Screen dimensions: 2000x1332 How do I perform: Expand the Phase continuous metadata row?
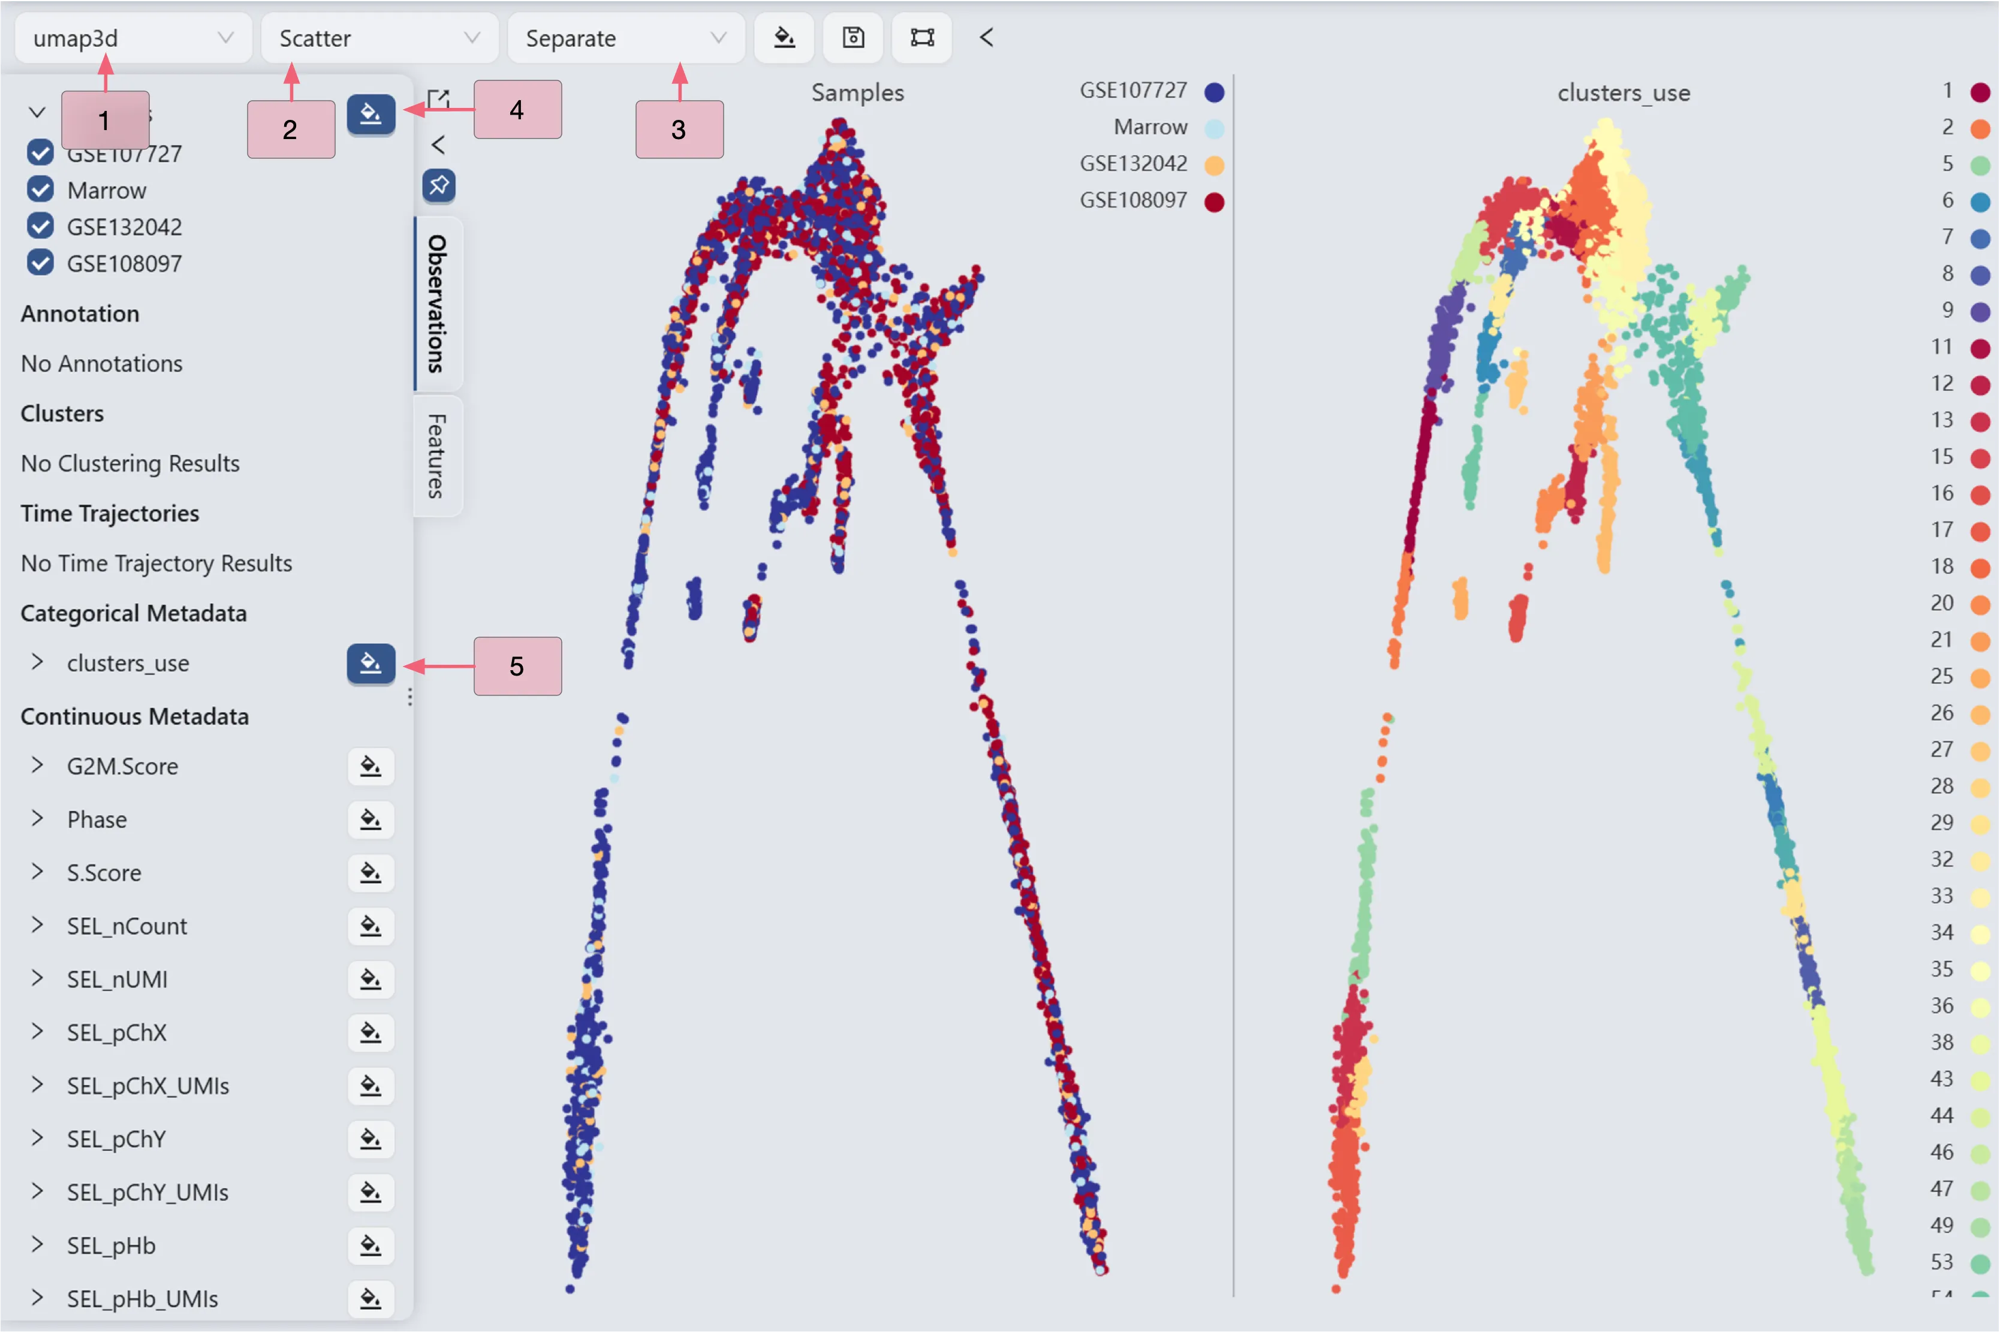(x=37, y=818)
